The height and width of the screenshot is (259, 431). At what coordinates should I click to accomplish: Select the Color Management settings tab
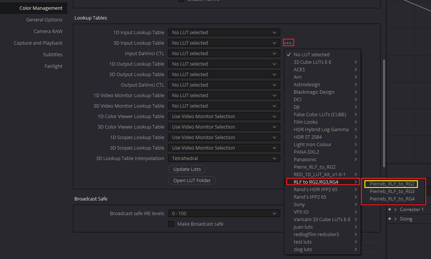click(34, 8)
